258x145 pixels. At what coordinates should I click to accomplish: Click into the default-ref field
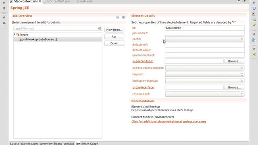click(205, 45)
